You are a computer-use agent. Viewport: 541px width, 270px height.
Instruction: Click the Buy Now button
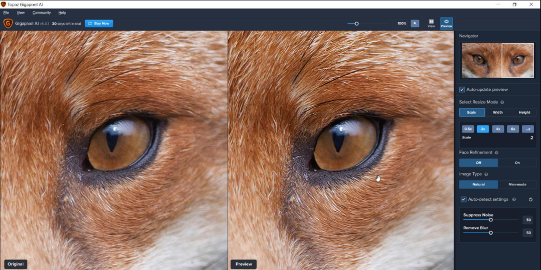click(99, 23)
